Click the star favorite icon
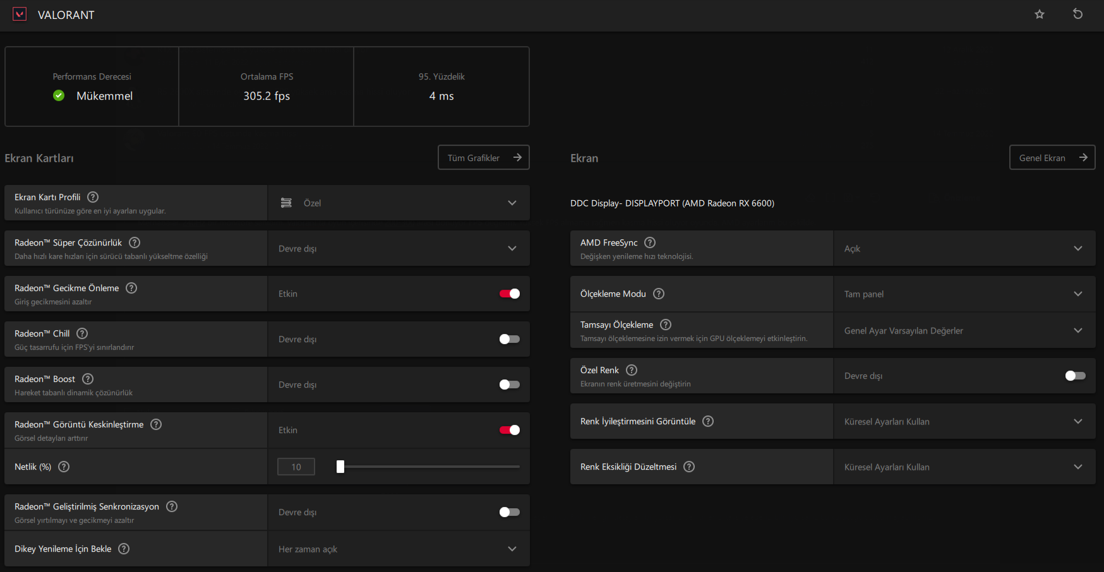This screenshot has width=1104, height=572. [x=1040, y=15]
